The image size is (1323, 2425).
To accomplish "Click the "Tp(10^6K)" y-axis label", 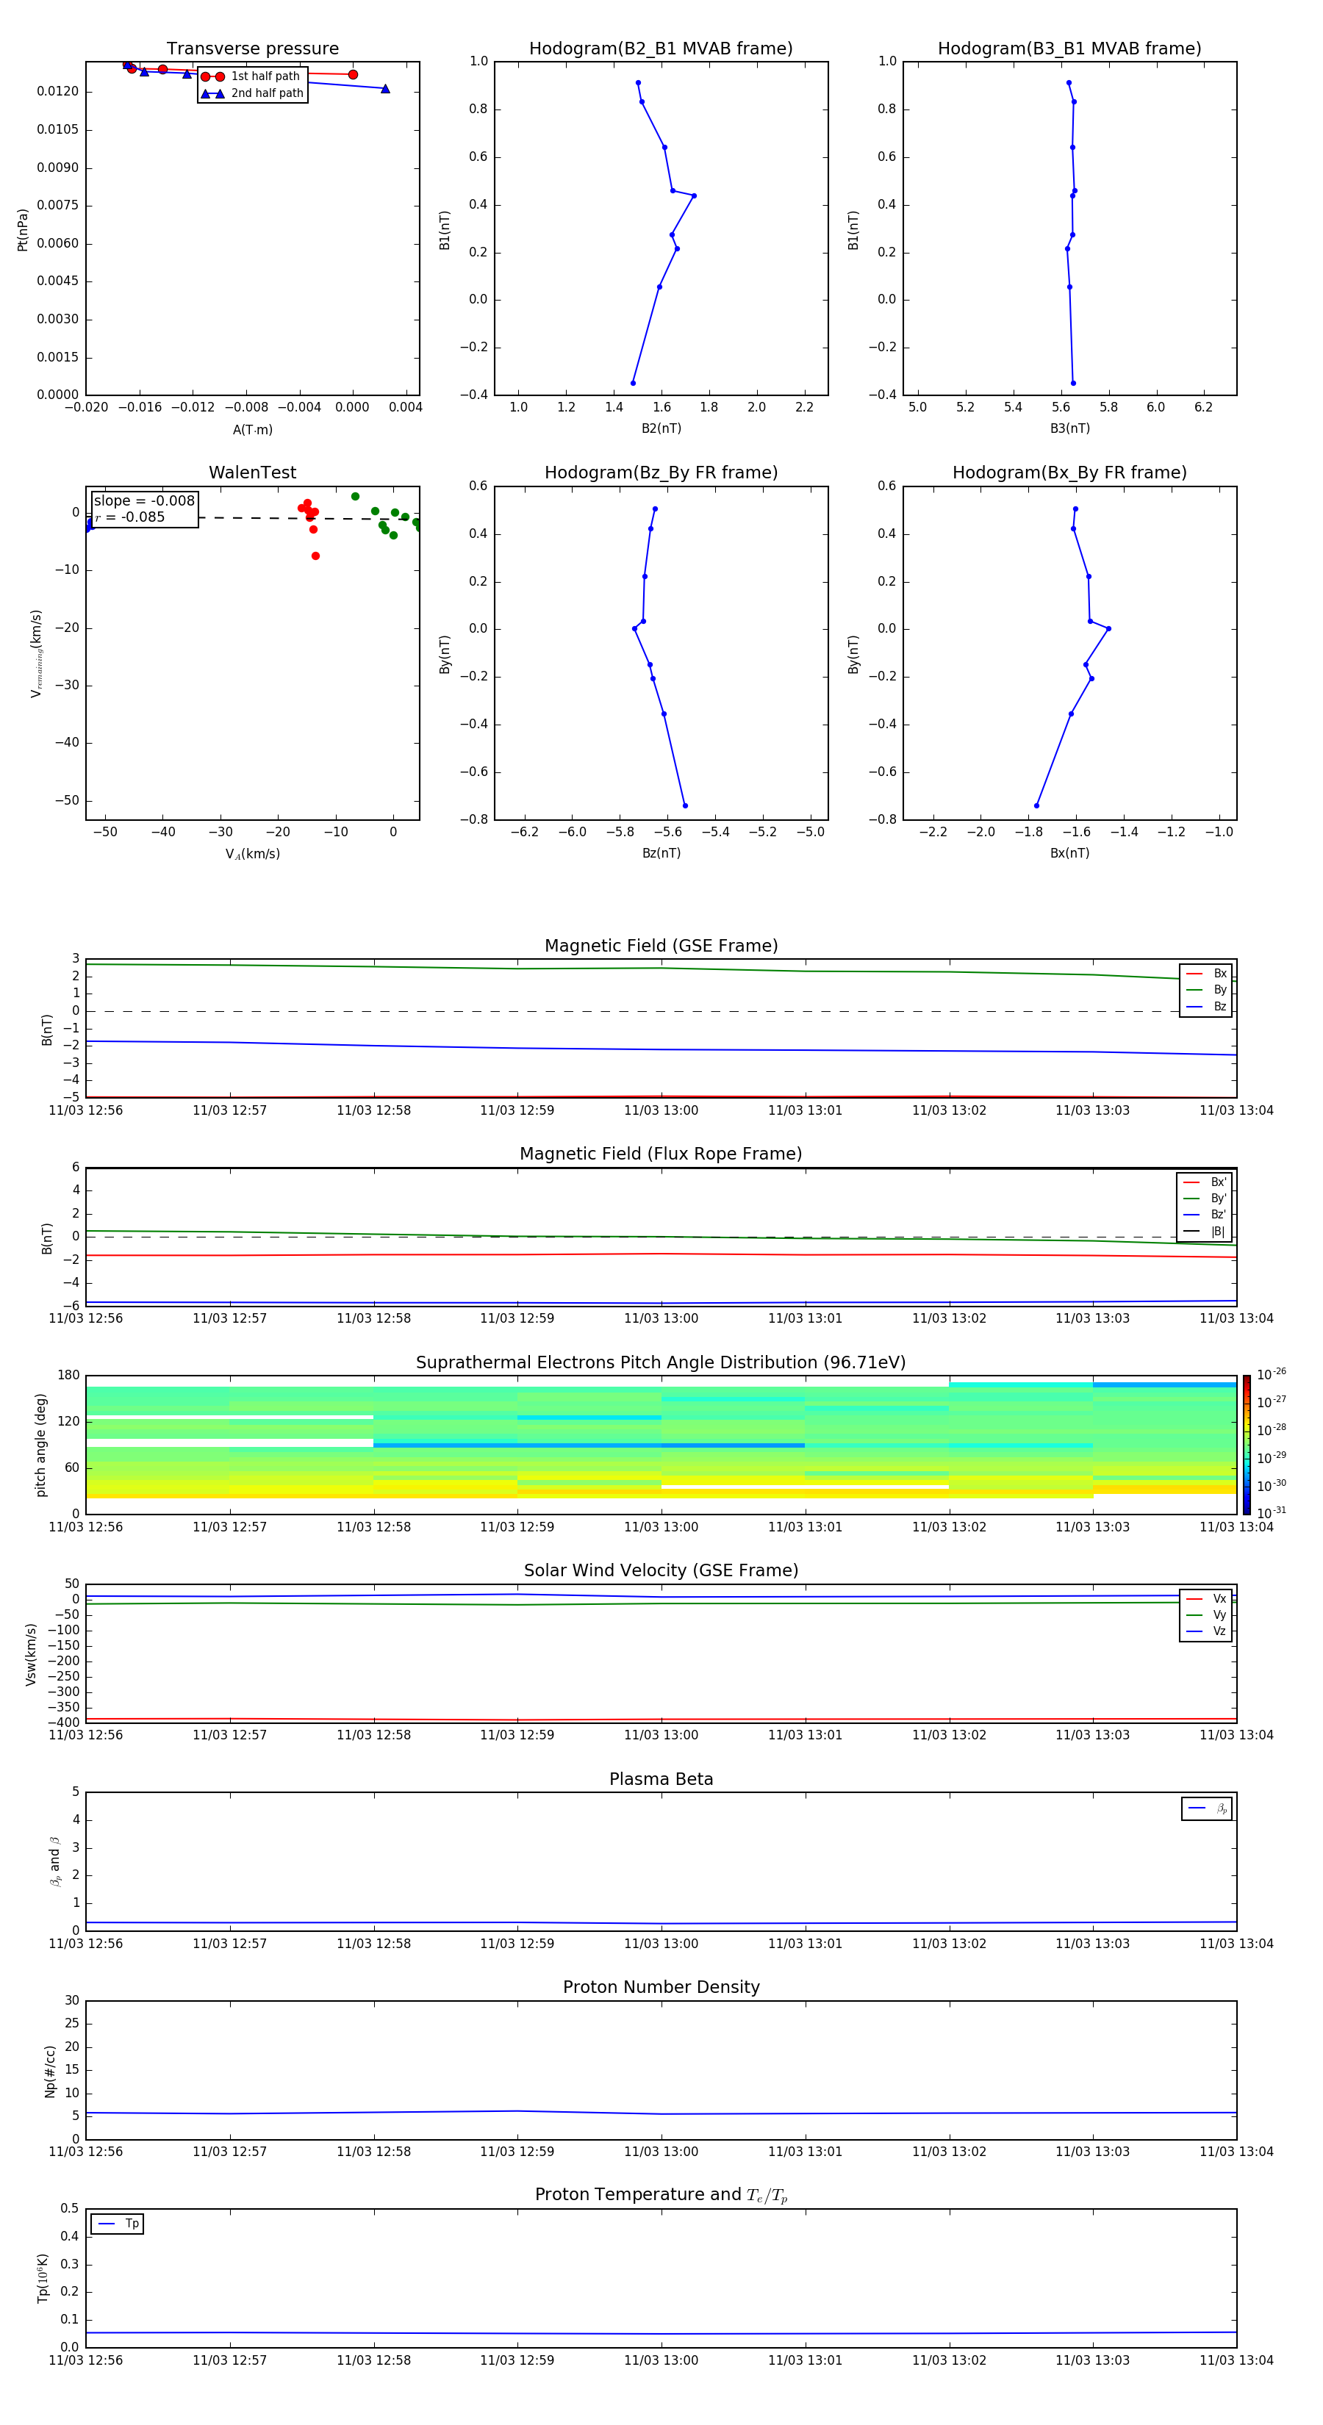I will point(43,2278).
